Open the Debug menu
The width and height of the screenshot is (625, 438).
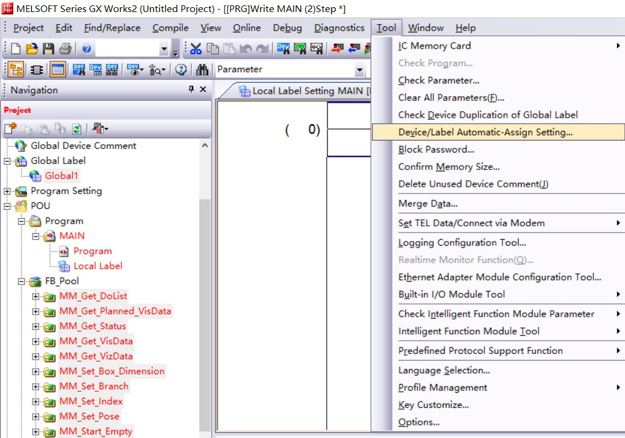coord(287,28)
